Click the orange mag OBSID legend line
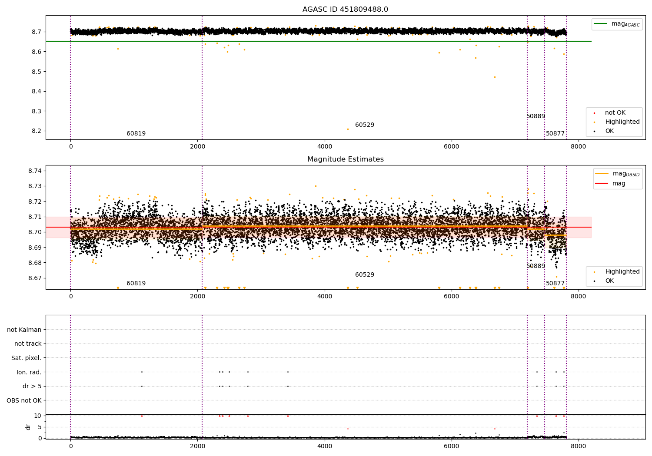The height and width of the screenshot is (456, 652). click(602, 174)
